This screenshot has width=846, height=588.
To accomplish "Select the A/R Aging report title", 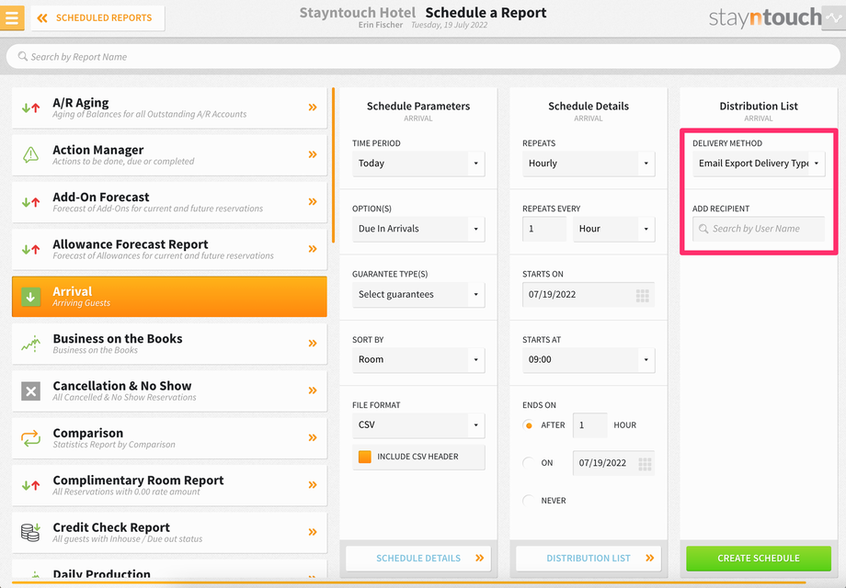I will pyautogui.click(x=80, y=102).
